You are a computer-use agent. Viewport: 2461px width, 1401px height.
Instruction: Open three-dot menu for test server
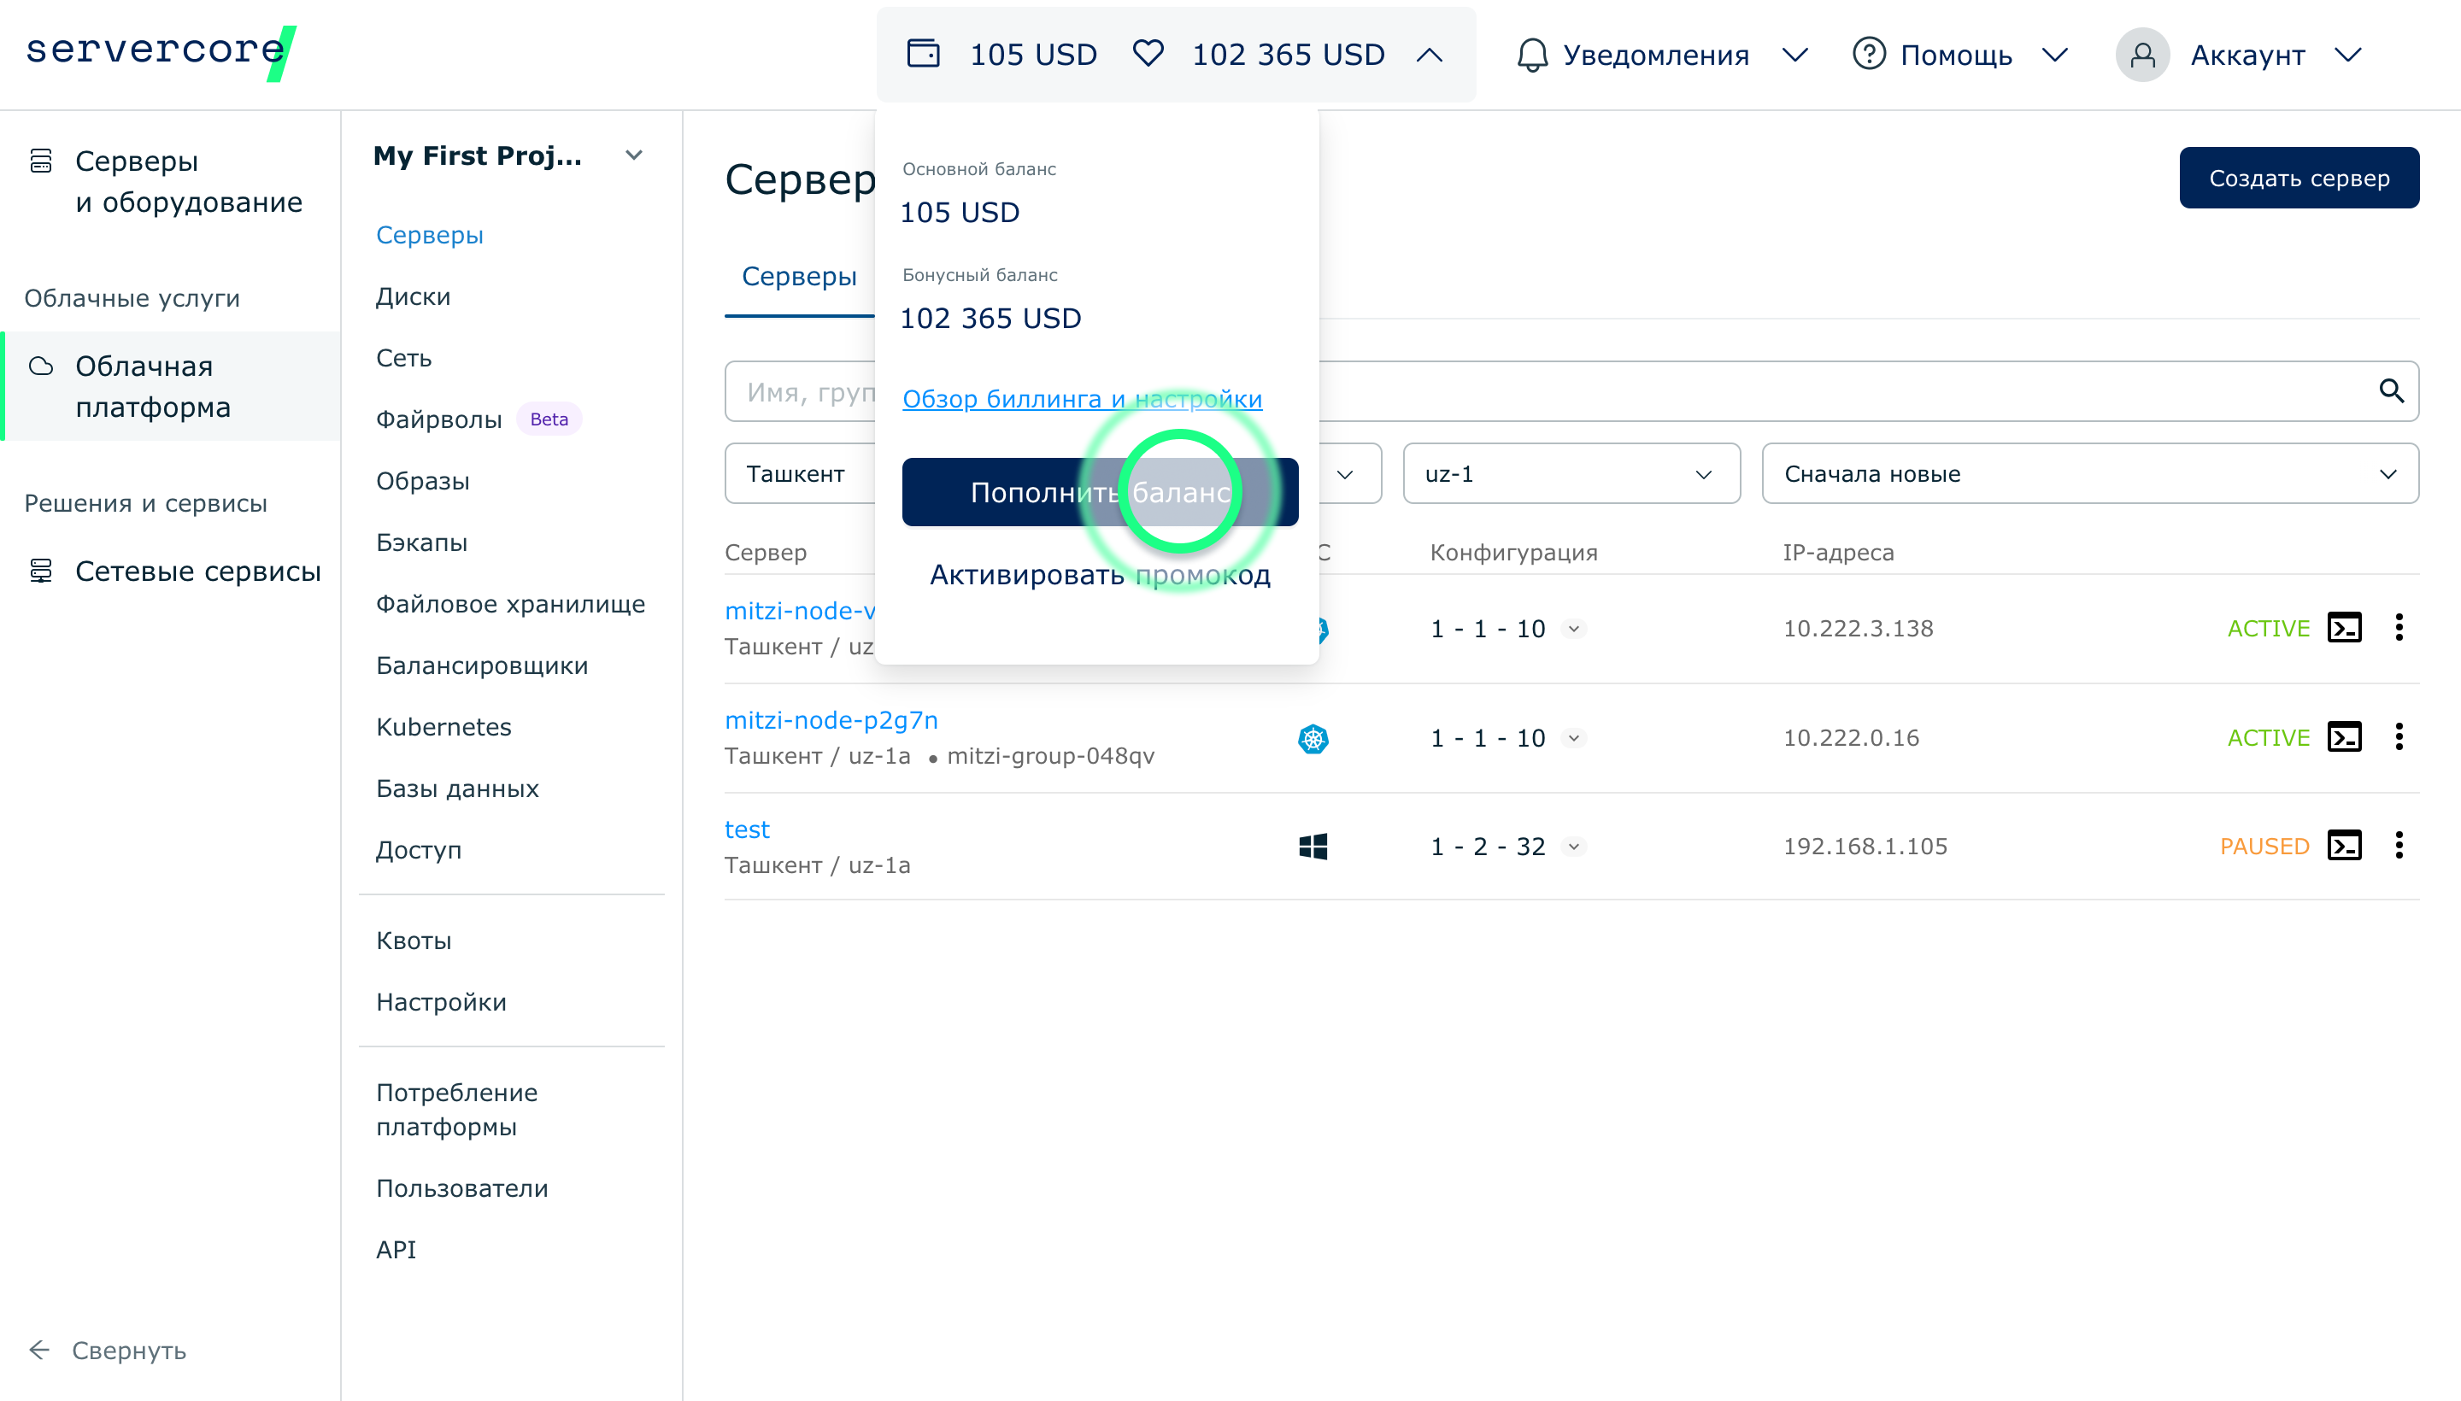2399,846
